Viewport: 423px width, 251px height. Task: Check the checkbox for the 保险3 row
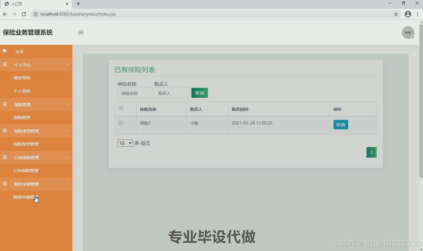click(121, 123)
